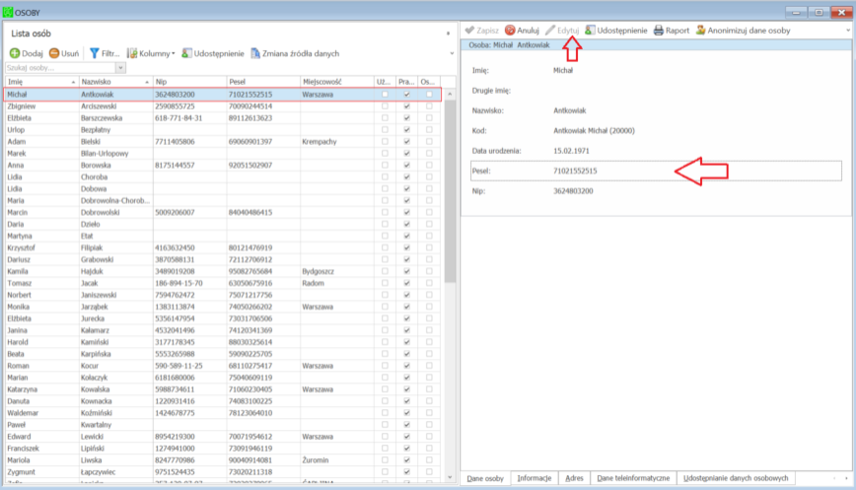Select the Marek Bilan-Urlopowy row
Viewport: 856px width, 490px height.
[x=222, y=154]
